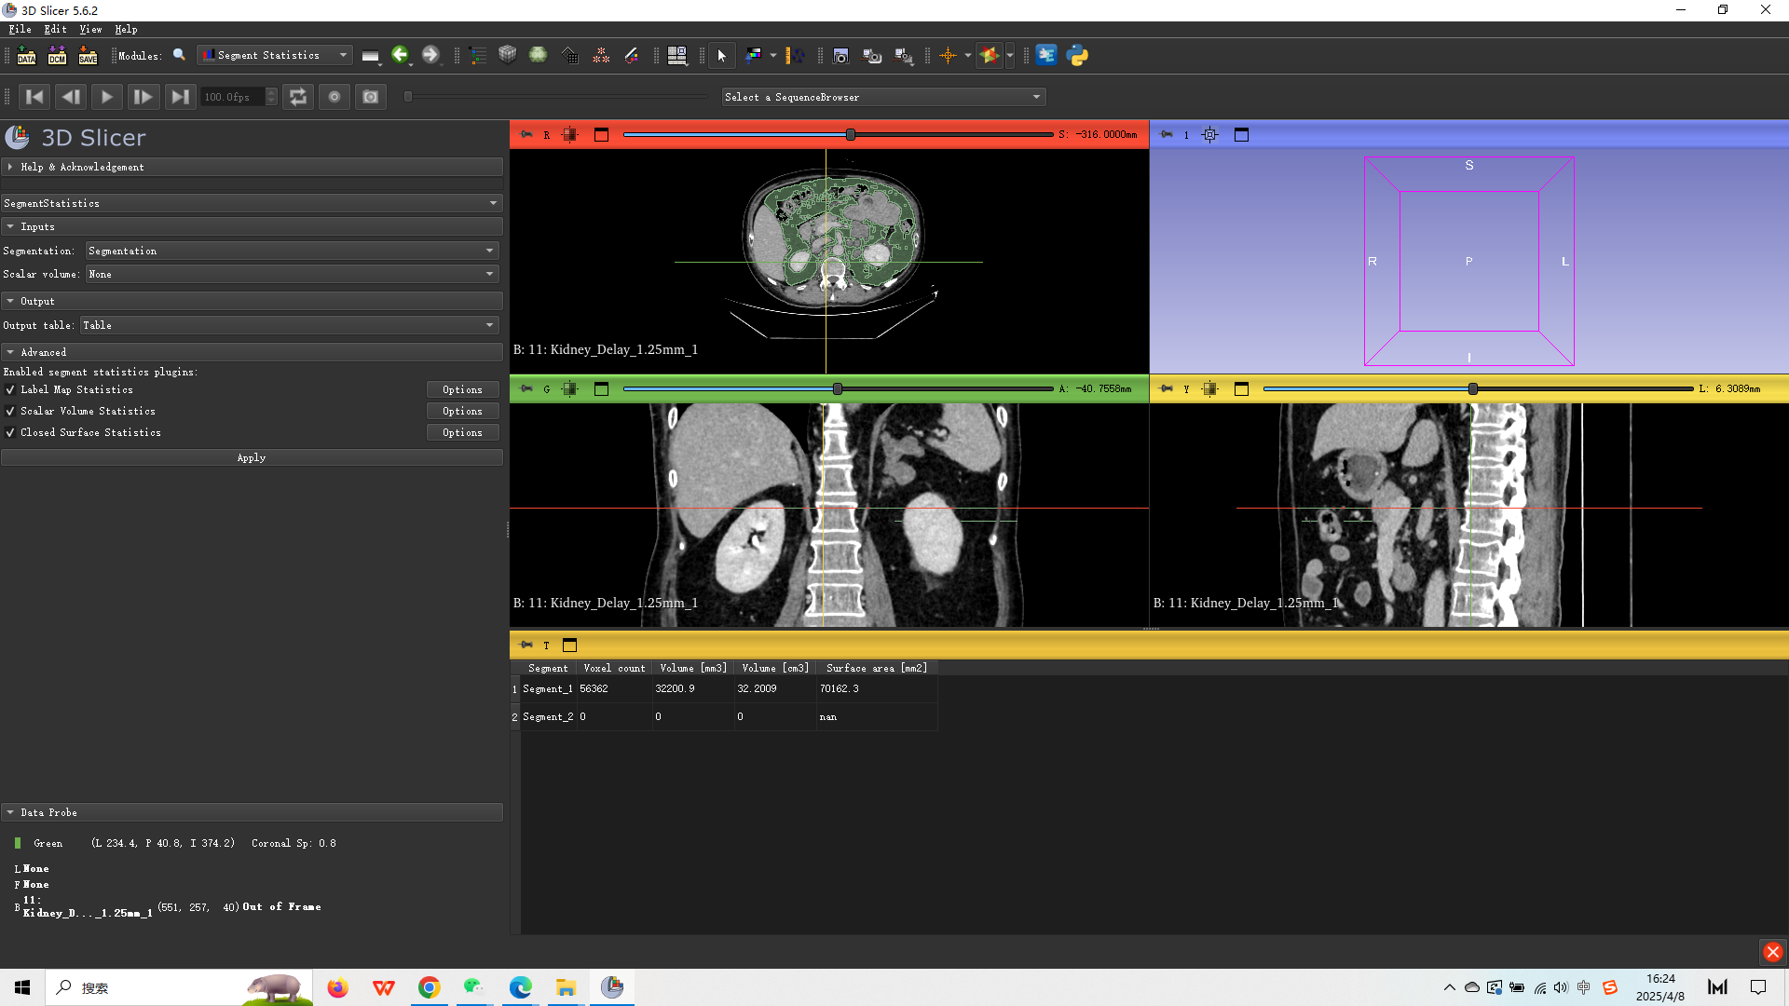Screen dimensions: 1789x1006
Task: Click the screenshot capture camera icon
Action: (x=840, y=56)
